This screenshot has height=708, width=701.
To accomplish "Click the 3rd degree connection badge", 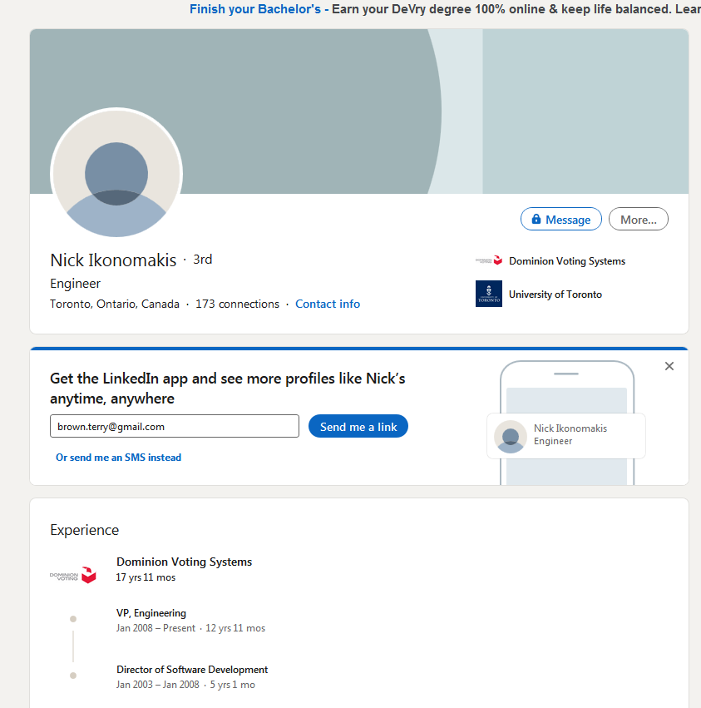I will pos(203,260).
